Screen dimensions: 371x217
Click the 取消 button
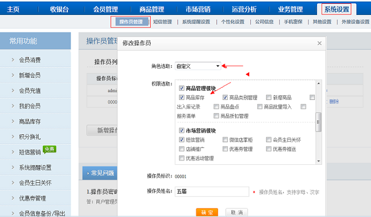(x=236, y=212)
